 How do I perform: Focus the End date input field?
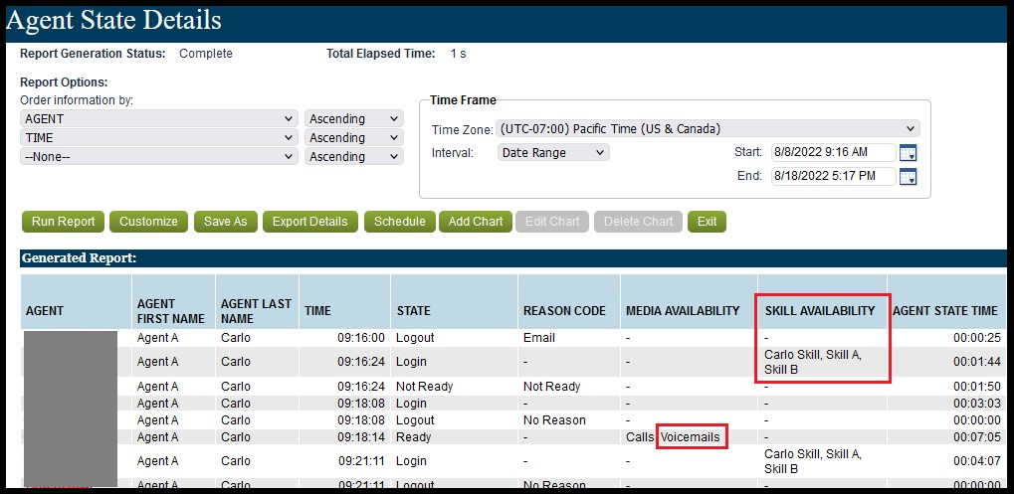tap(834, 176)
